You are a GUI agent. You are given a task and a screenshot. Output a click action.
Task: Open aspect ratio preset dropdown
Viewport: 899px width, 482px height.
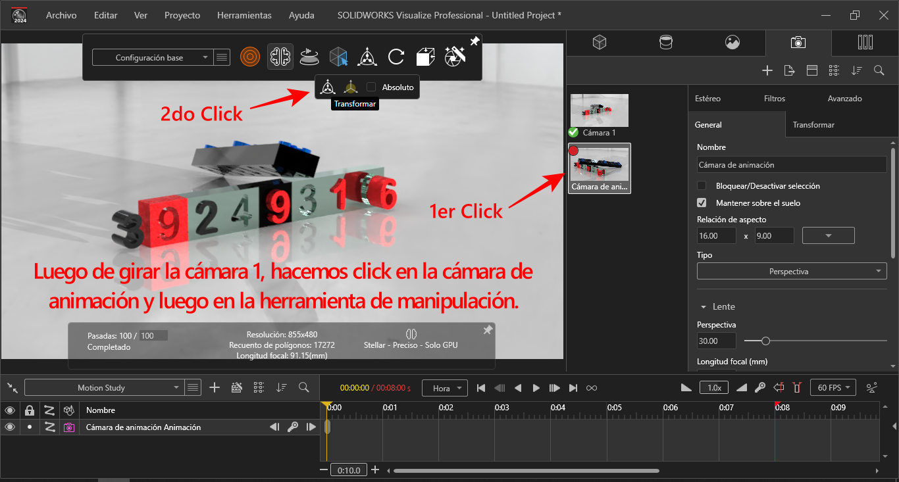829,235
